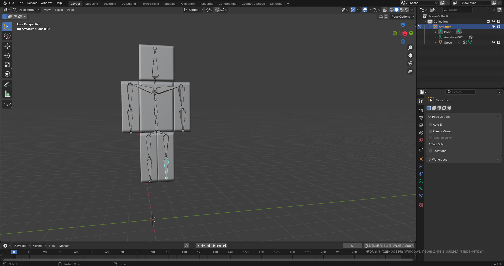Activate the Rotate tool
The height and width of the screenshot is (266, 504).
pos(7,55)
